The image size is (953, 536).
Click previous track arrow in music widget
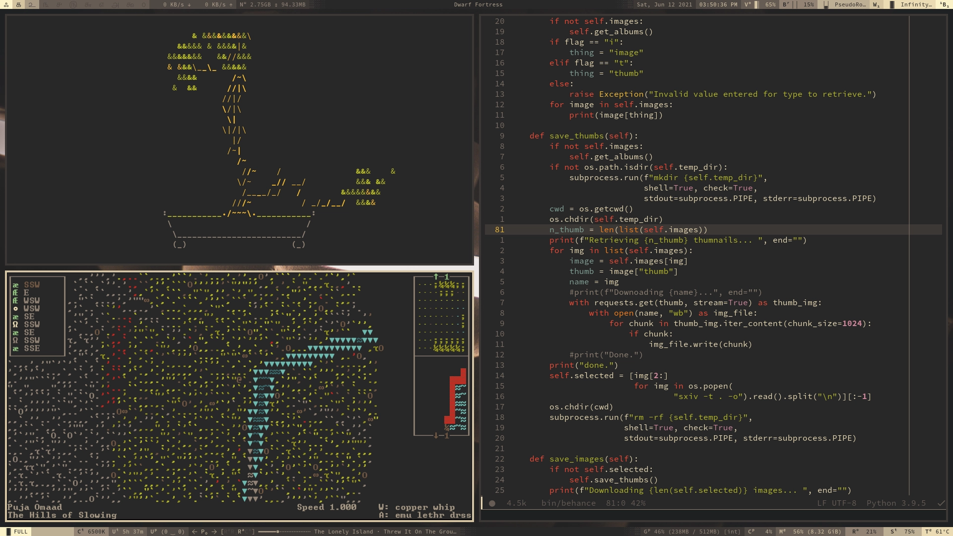(x=195, y=532)
